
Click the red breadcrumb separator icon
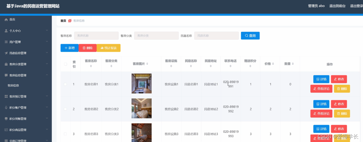[70, 21]
